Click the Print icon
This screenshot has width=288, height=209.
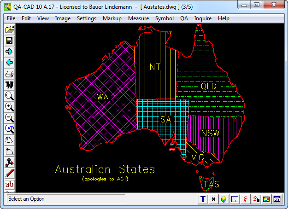[x=10, y=74]
